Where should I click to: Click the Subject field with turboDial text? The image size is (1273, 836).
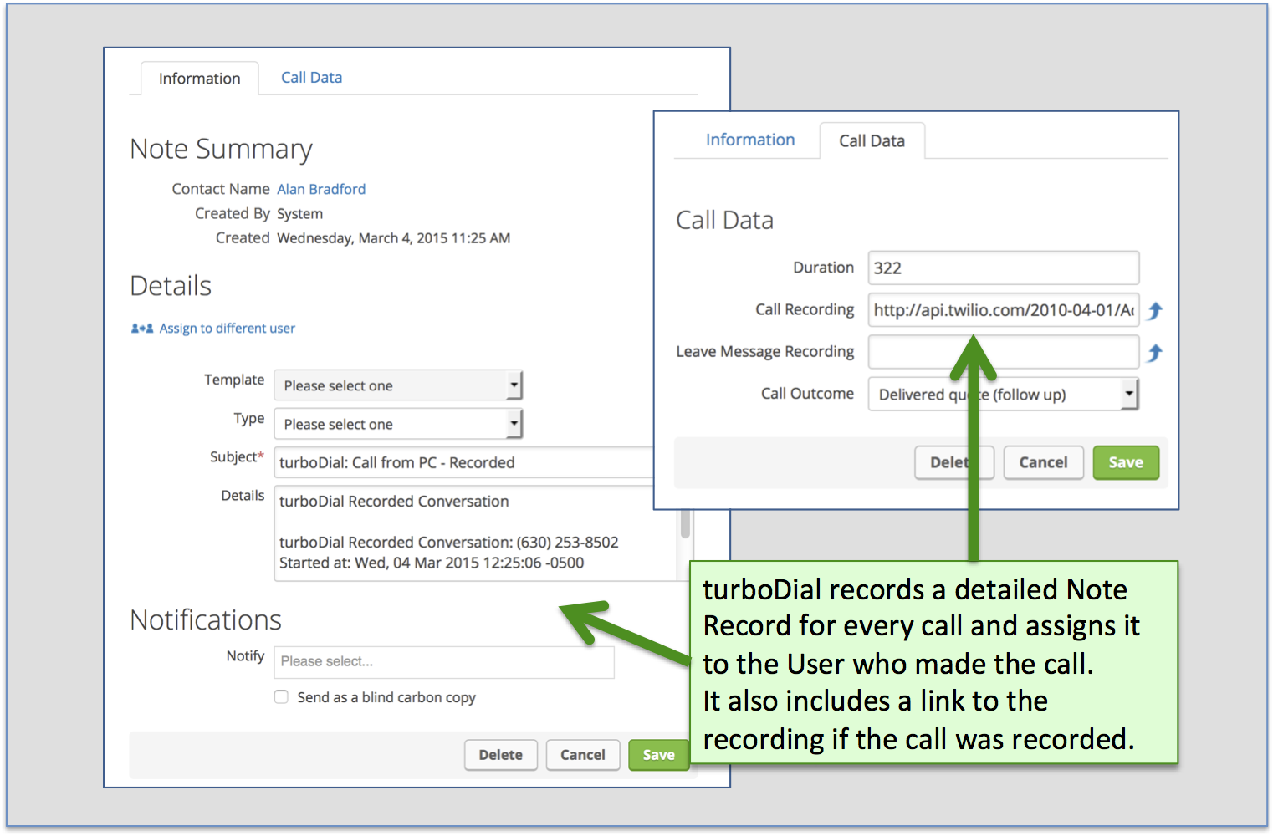point(464,462)
